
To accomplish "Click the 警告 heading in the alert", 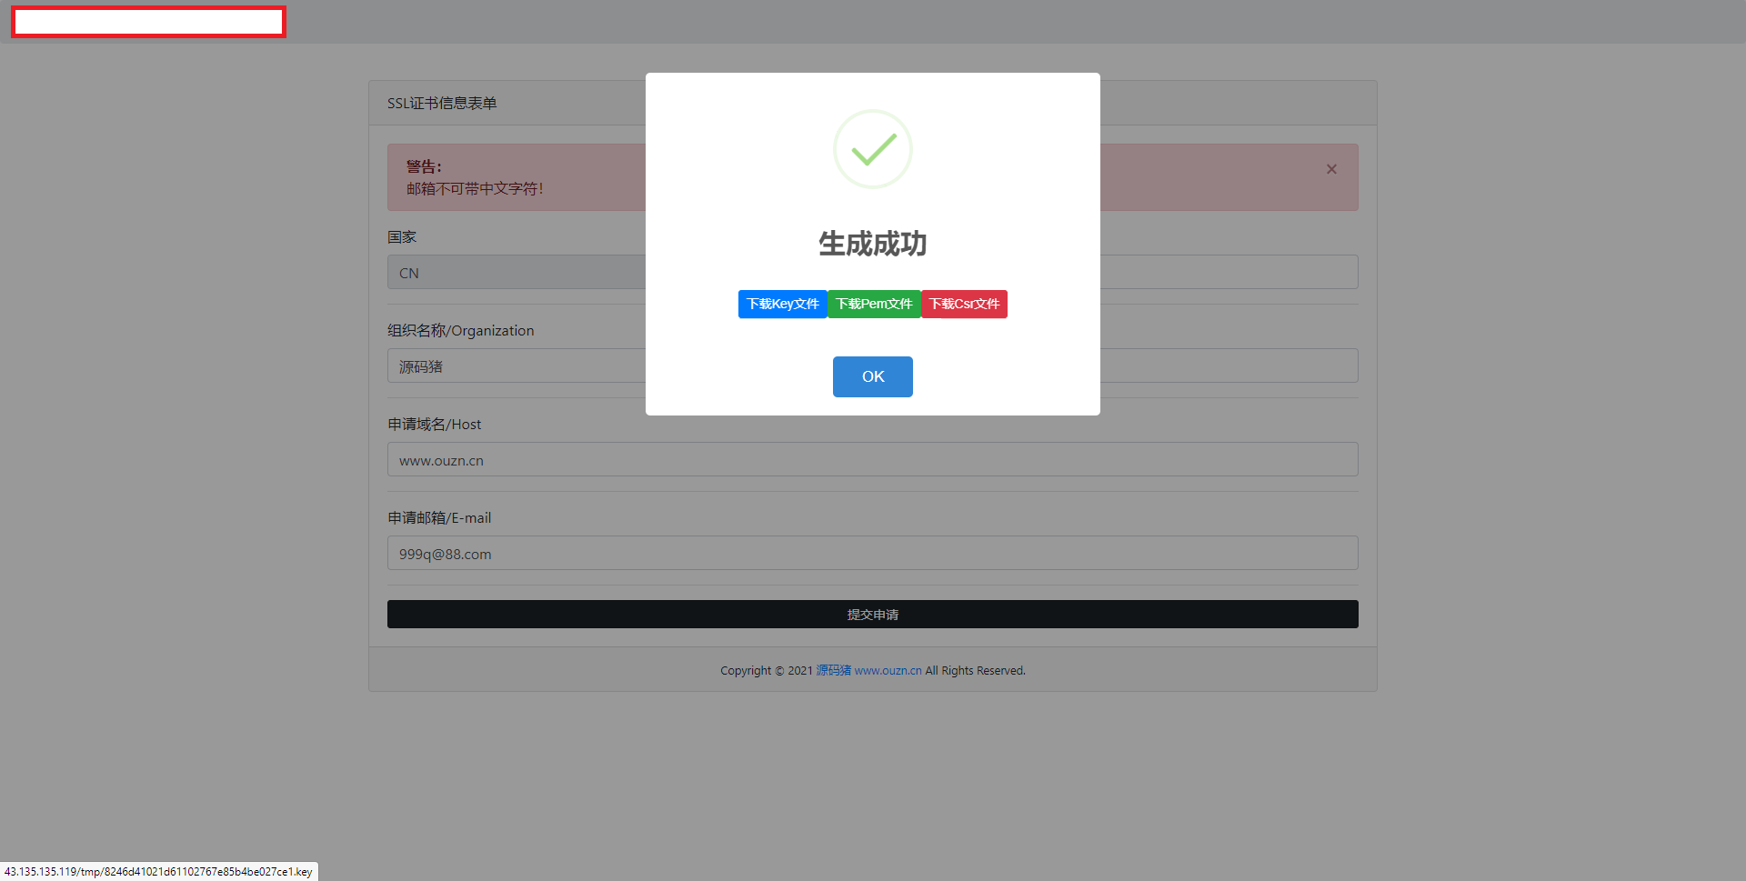I will click(424, 166).
